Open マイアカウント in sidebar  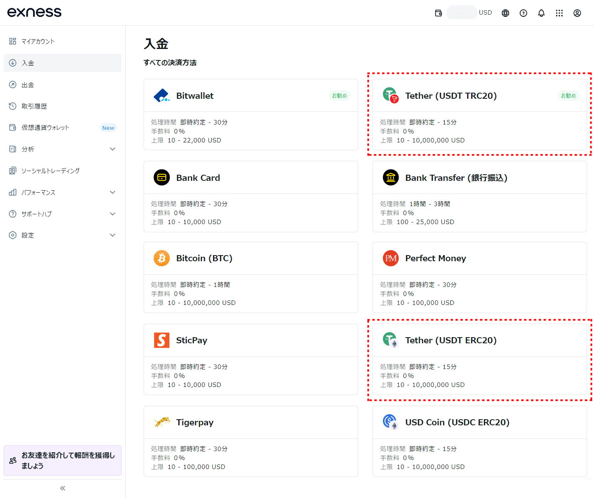[62, 41]
